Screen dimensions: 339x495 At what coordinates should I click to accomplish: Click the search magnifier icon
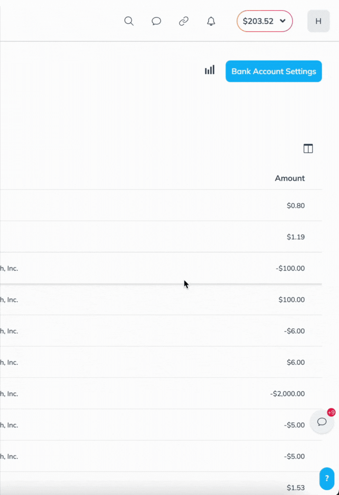click(129, 21)
